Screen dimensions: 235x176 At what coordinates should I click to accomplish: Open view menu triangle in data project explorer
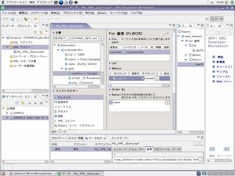[47, 31]
